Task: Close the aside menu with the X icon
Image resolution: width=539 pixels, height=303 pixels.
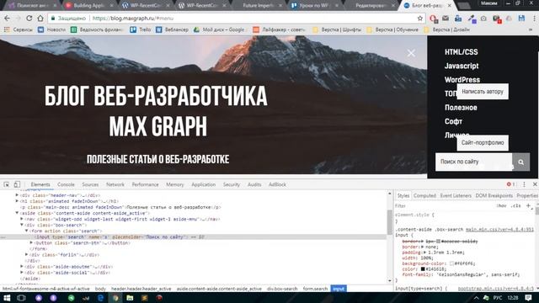Action: (x=411, y=53)
